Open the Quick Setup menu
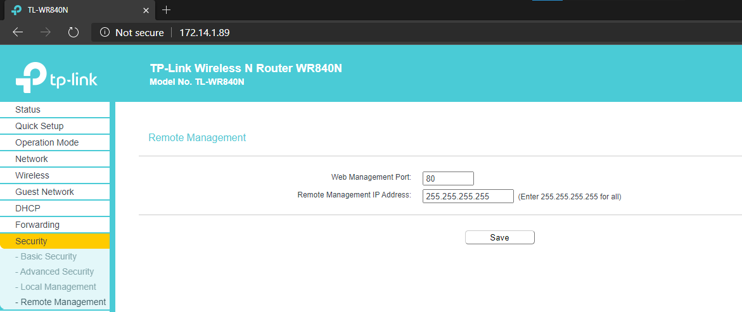The width and height of the screenshot is (742, 312). 55,126
